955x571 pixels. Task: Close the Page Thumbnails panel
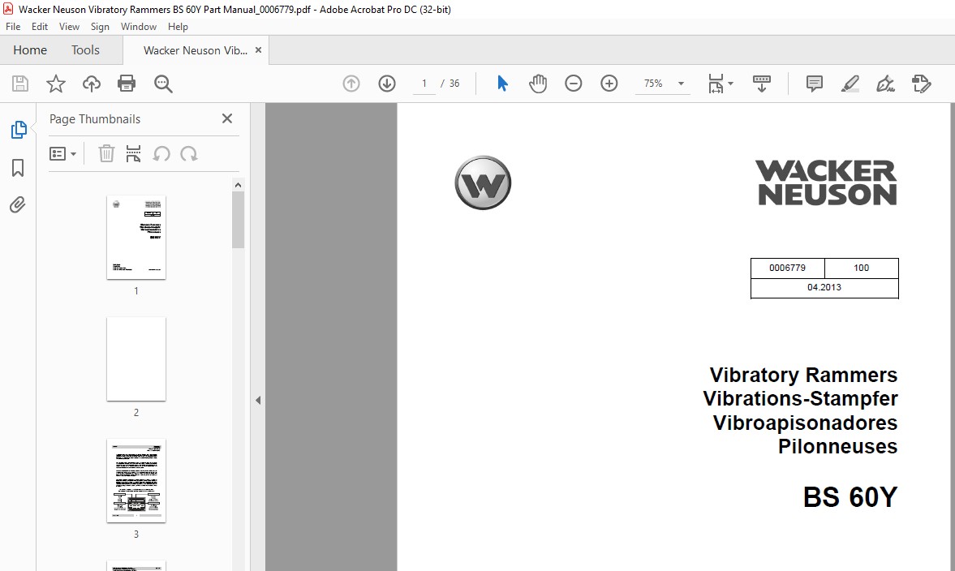tap(227, 118)
